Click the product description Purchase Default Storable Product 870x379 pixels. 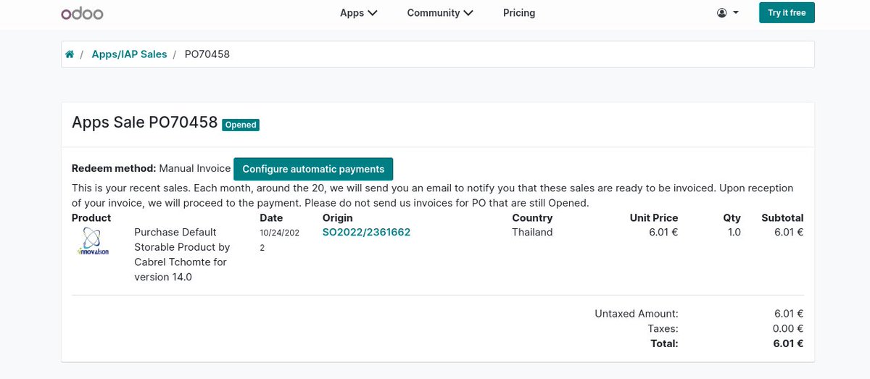[182, 254]
